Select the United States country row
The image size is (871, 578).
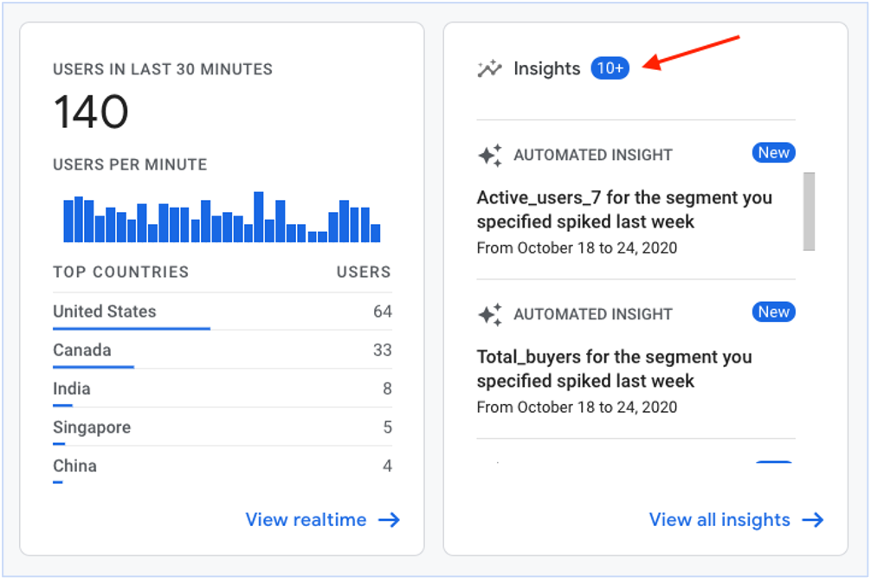click(222, 311)
